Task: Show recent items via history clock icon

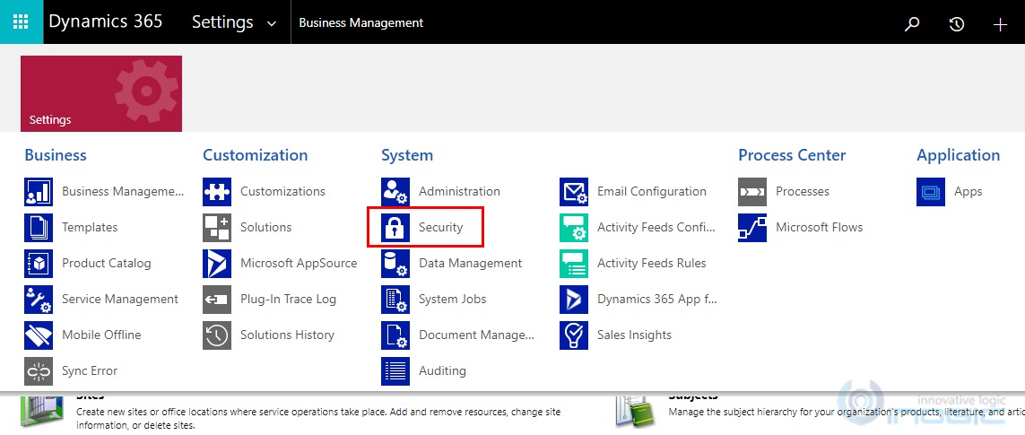Action: 956,24
